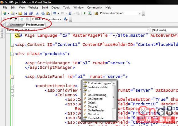Screen dimensions: 178x126
Task: Collapse the div class products region
Action: pyautogui.click(x=12, y=54)
